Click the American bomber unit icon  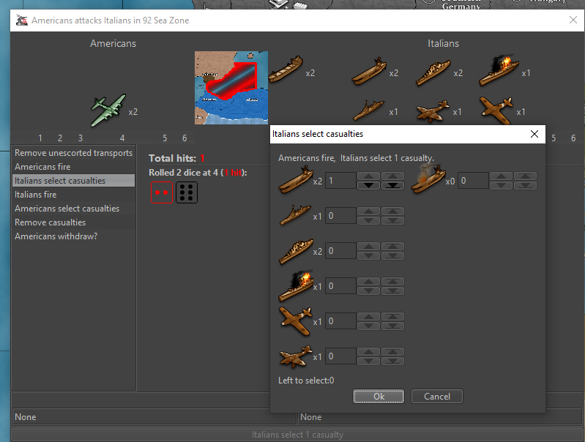tap(108, 110)
